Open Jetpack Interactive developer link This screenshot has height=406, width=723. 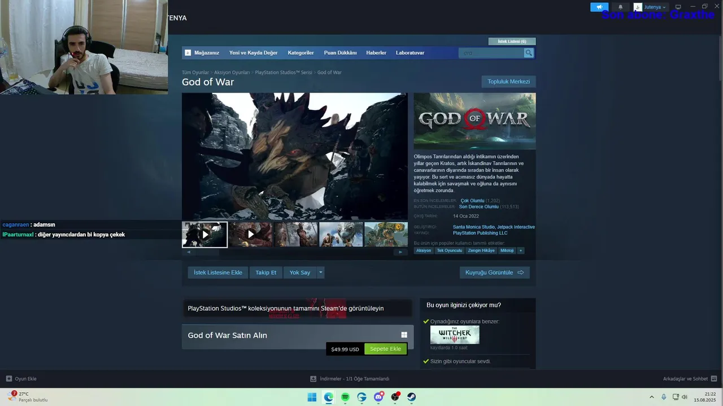click(516, 227)
